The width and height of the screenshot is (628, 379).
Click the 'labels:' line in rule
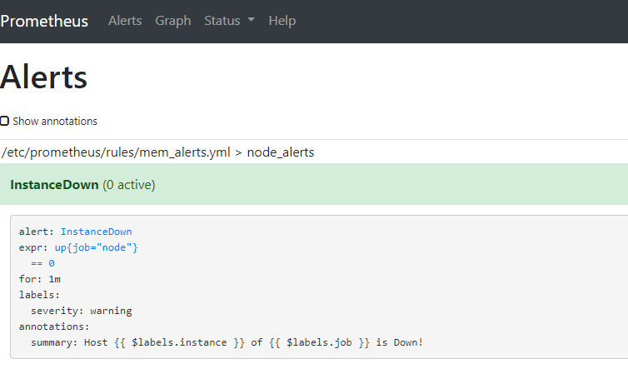point(39,295)
